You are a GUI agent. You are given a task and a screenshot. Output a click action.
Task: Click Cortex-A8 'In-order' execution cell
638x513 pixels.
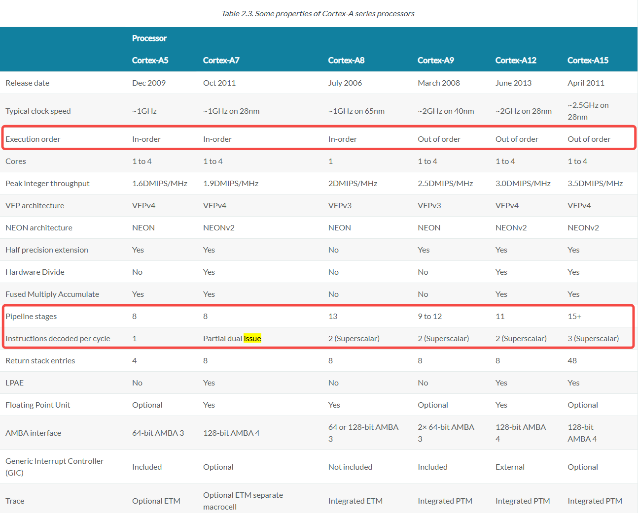343,139
